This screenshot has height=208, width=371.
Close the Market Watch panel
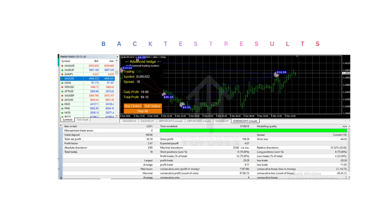click(117, 57)
